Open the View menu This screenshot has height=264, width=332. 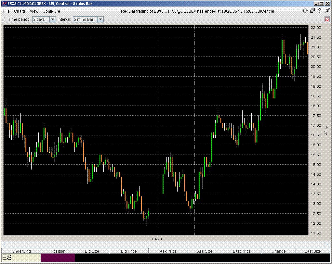coord(34,11)
